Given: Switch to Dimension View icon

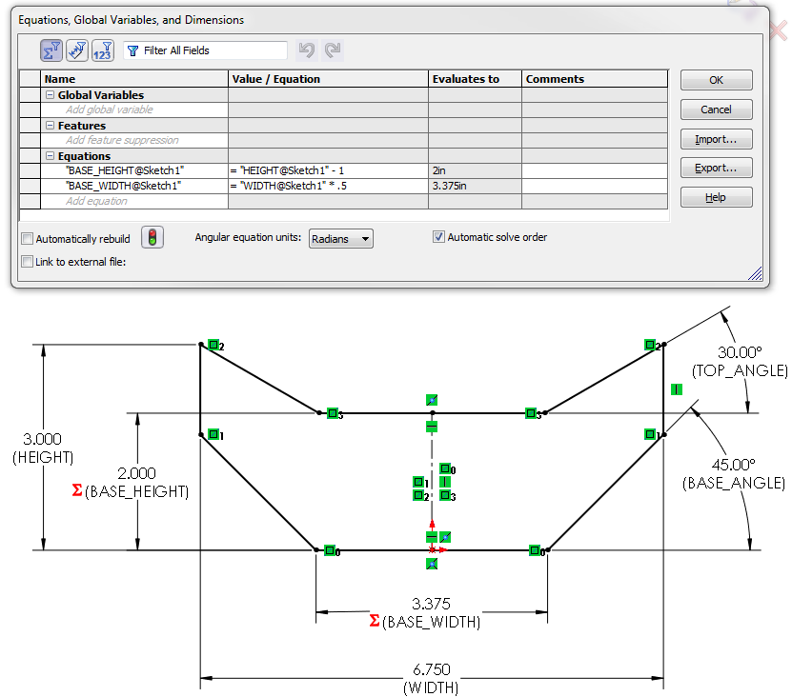Looking at the screenshot, I should (103, 50).
